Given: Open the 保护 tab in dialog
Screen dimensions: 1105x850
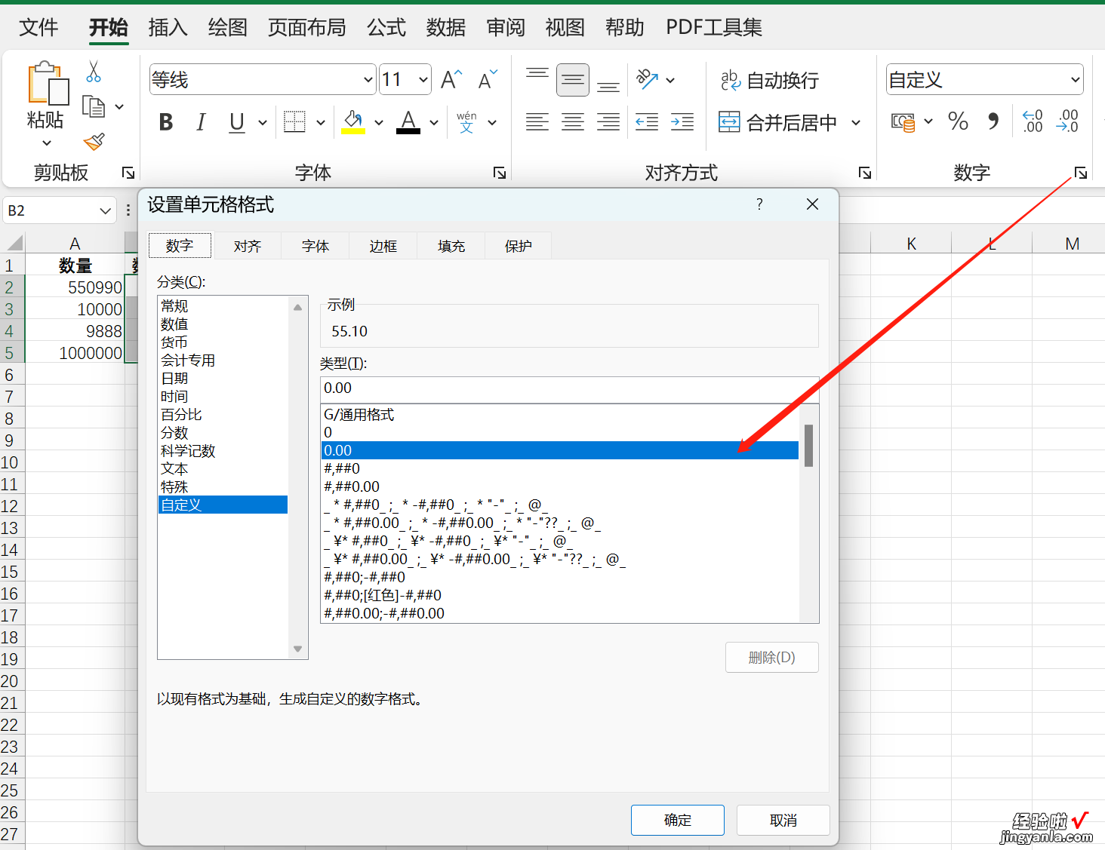Looking at the screenshot, I should click(519, 246).
